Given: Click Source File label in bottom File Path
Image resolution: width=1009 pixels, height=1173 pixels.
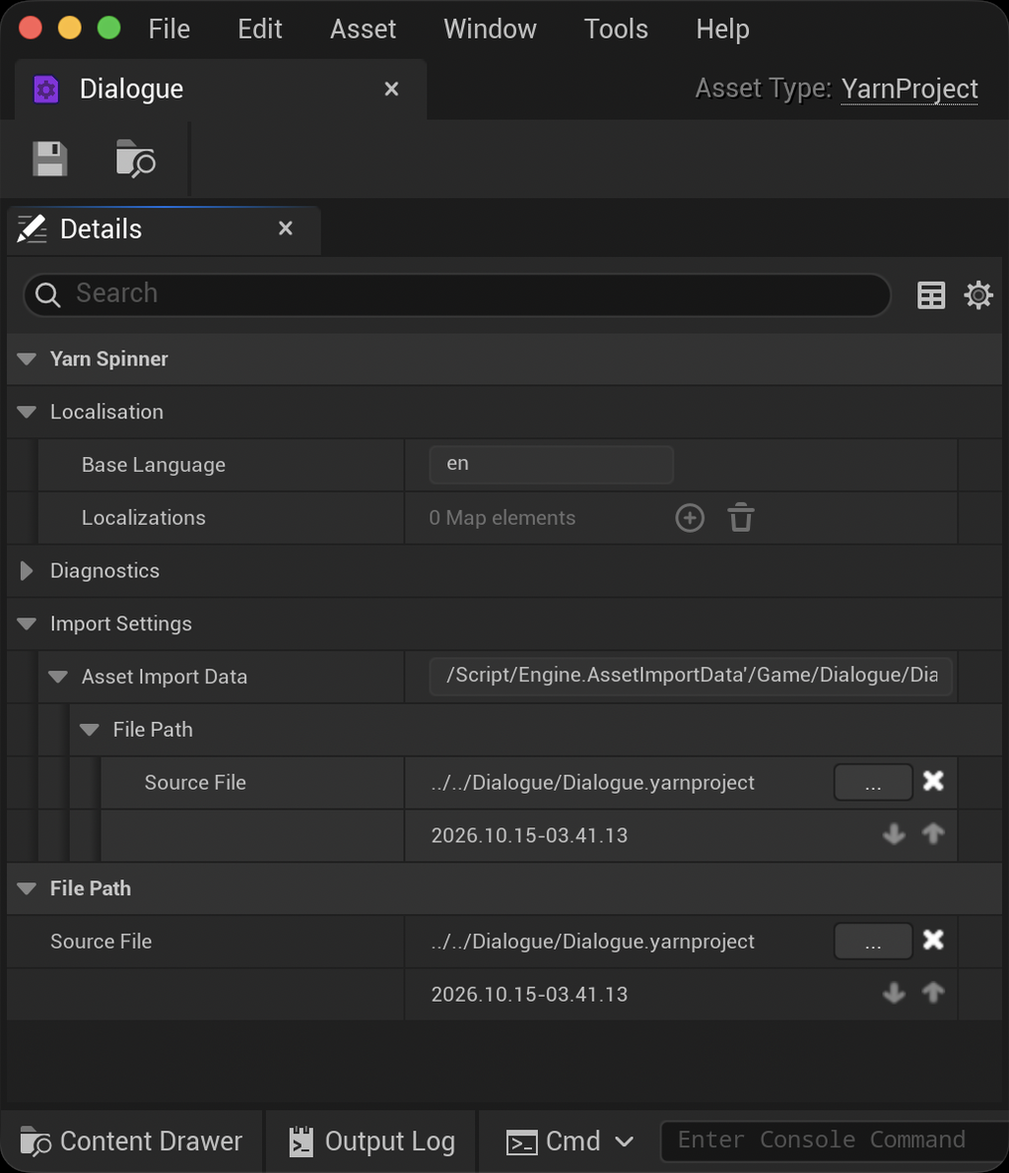Looking at the screenshot, I should tap(101, 942).
